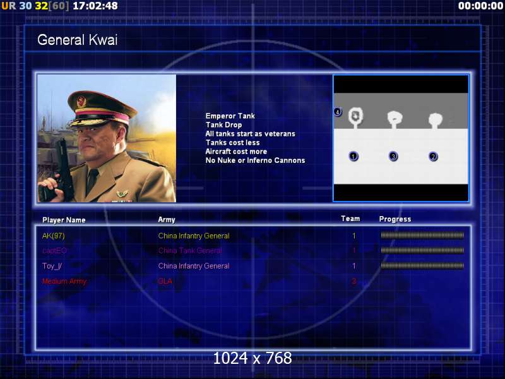Viewport: 505px width, 379px height.
Task: Click the 'General Kwai' title text
Action: tap(77, 40)
